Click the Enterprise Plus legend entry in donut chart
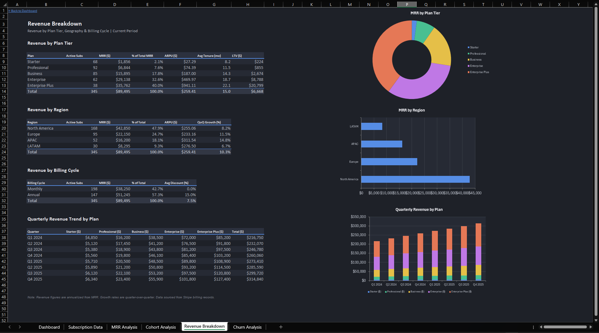 (x=479, y=72)
